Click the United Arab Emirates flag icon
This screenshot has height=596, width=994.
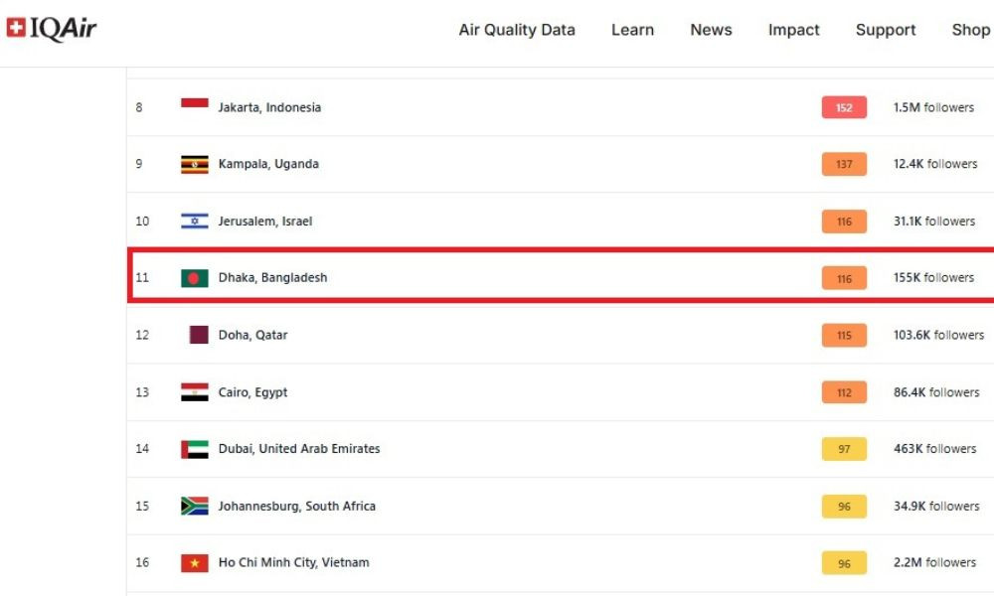click(x=195, y=449)
